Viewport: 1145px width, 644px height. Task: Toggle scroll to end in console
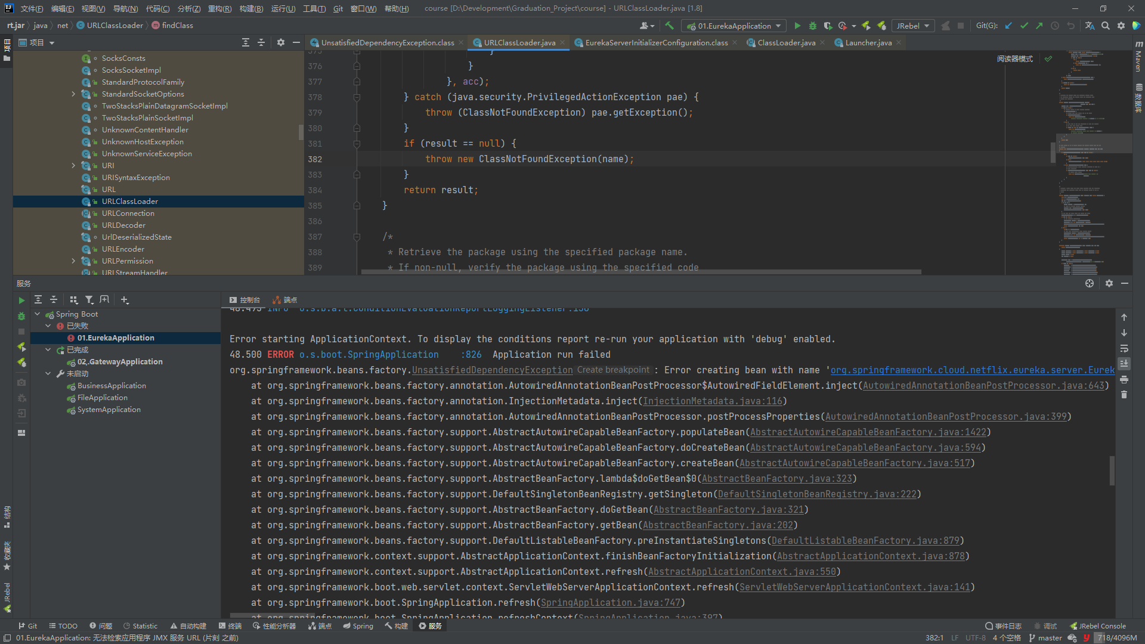click(x=1124, y=364)
